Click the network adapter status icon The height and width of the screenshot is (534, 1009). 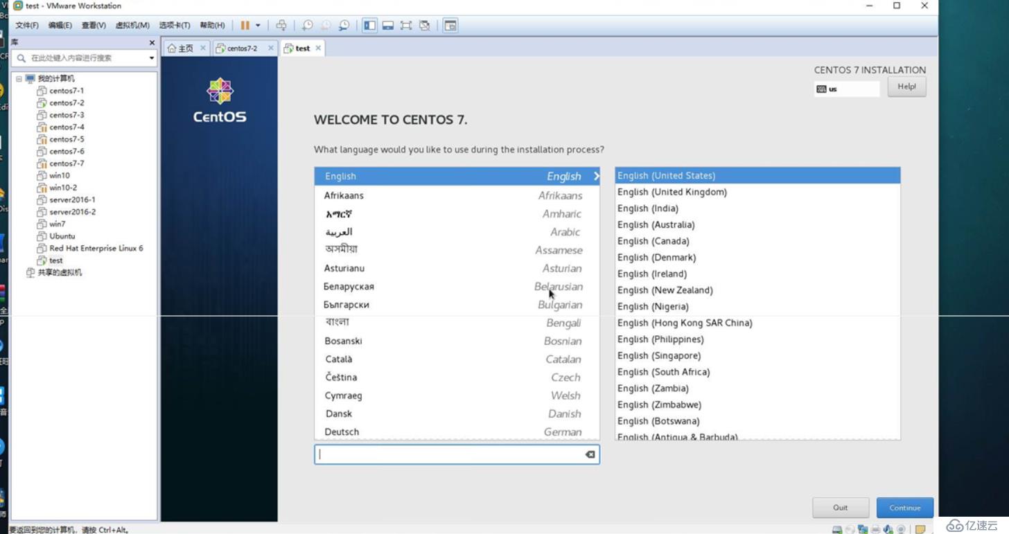point(863,529)
